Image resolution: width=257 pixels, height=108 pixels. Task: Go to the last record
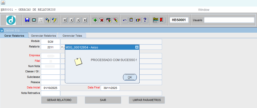point(85,20)
